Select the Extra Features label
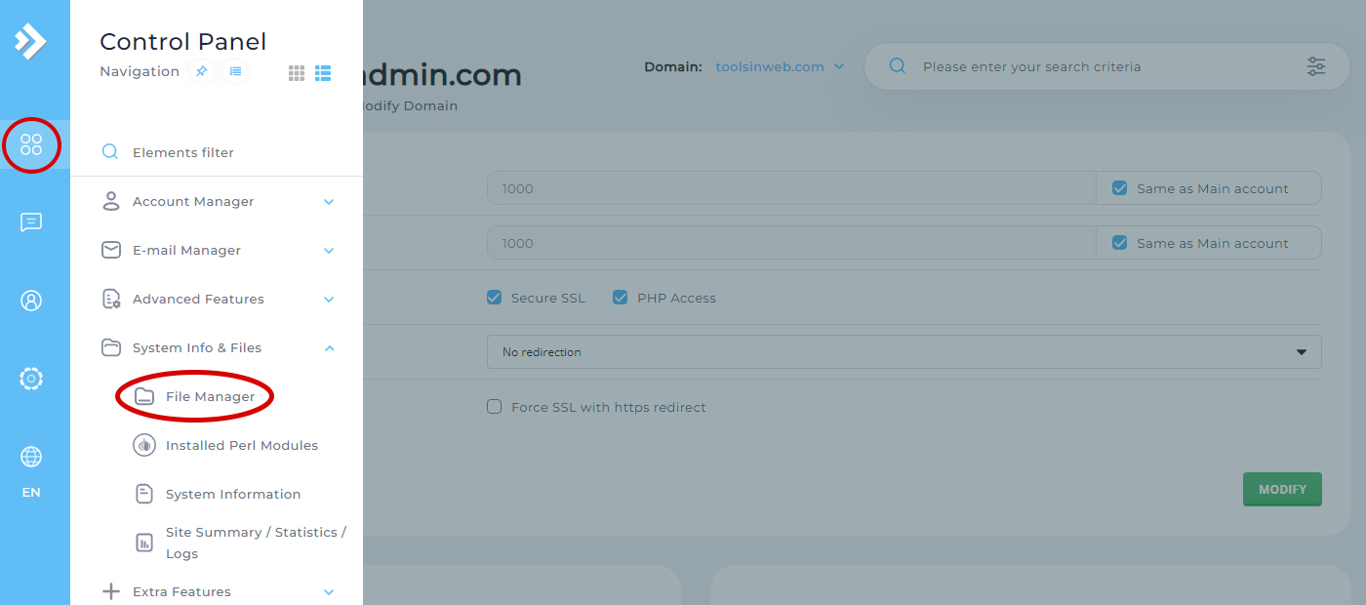 (181, 591)
